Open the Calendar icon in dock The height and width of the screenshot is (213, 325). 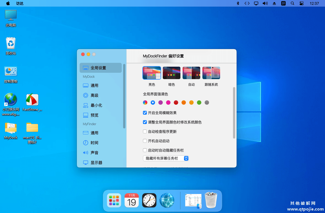click(132, 200)
